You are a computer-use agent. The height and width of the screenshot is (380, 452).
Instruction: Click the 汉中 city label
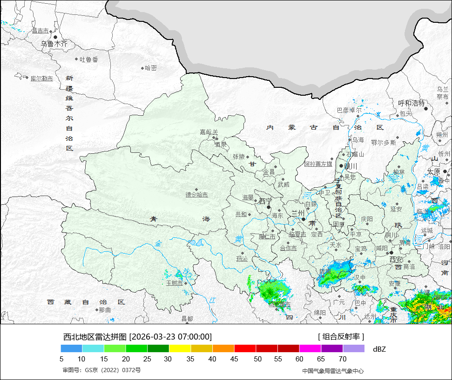coord(360,277)
